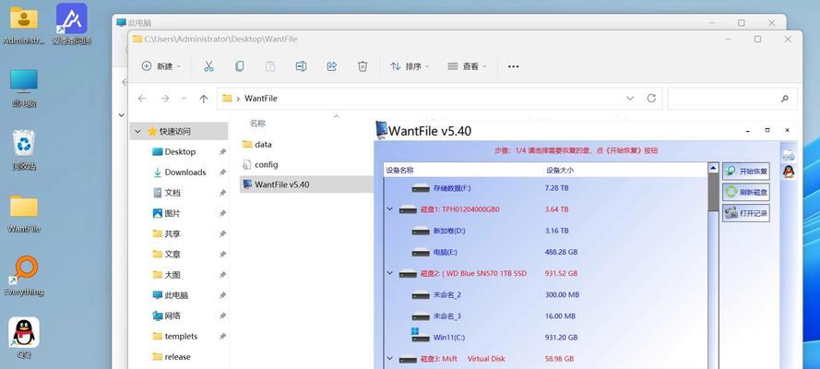Screen dimensions: 820x369
Task: Open the three-dots more options menu
Action: tap(514, 66)
